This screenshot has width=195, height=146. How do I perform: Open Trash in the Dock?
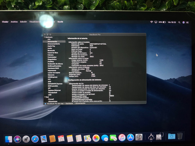coord(180,136)
